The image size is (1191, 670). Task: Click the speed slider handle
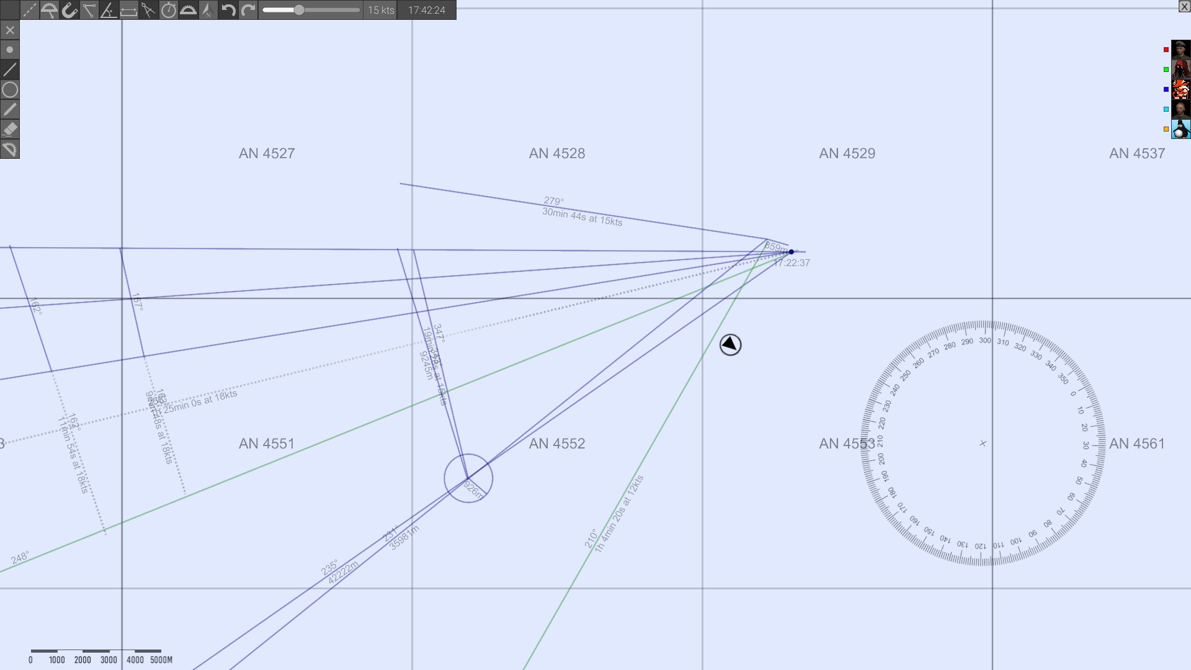pos(299,10)
